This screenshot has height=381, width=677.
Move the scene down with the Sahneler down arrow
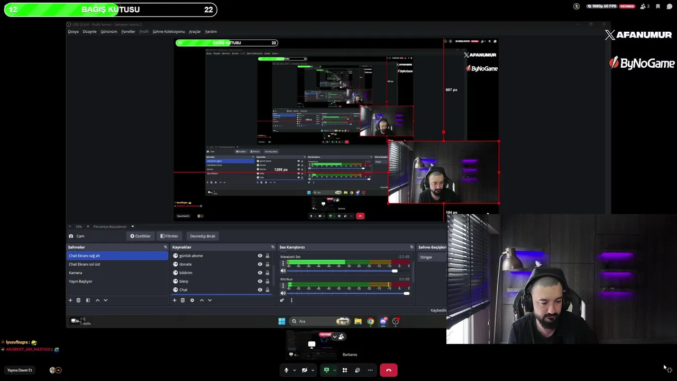105,300
